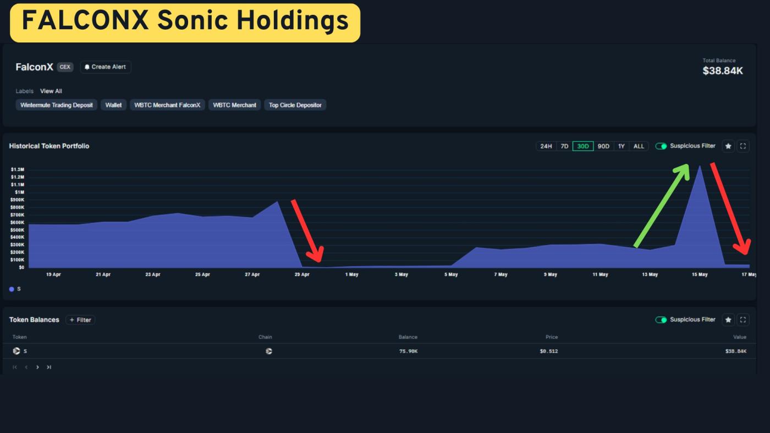The image size is (770, 433).
Task: Click the star icon beside Token Balances filters
Action: pos(728,320)
